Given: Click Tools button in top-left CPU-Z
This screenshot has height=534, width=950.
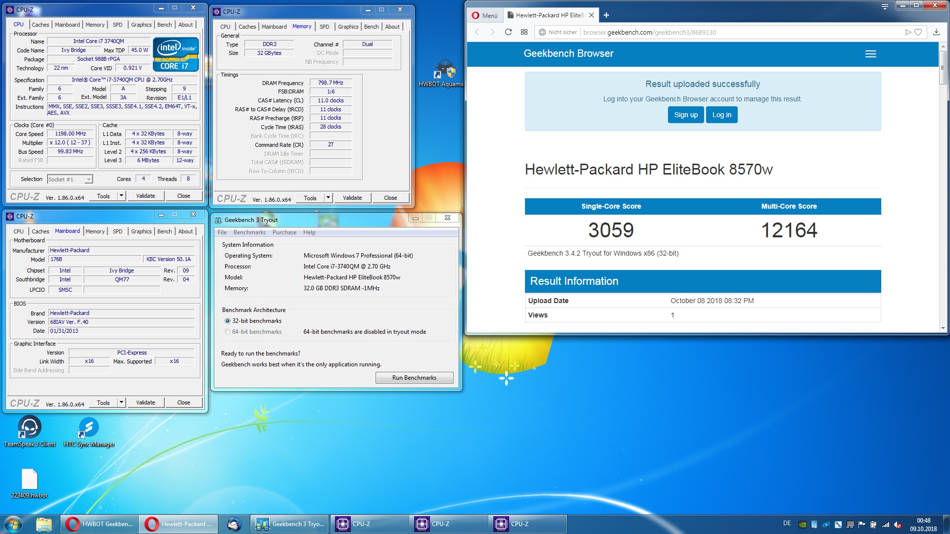Looking at the screenshot, I should coord(103,196).
